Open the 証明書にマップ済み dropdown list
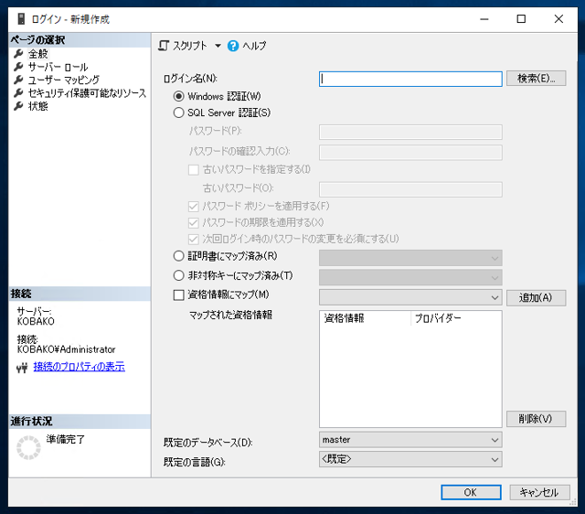 pyautogui.click(x=410, y=258)
